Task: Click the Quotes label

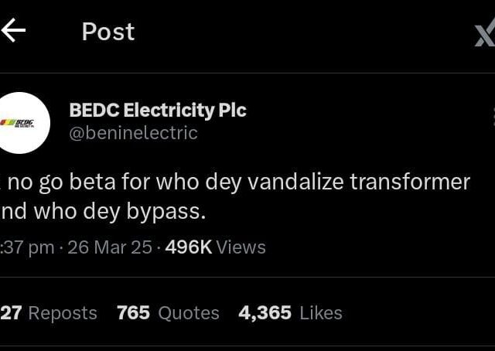Action: click(x=189, y=313)
